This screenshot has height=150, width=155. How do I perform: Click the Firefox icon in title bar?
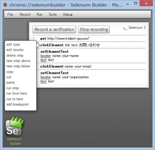(5, 4)
